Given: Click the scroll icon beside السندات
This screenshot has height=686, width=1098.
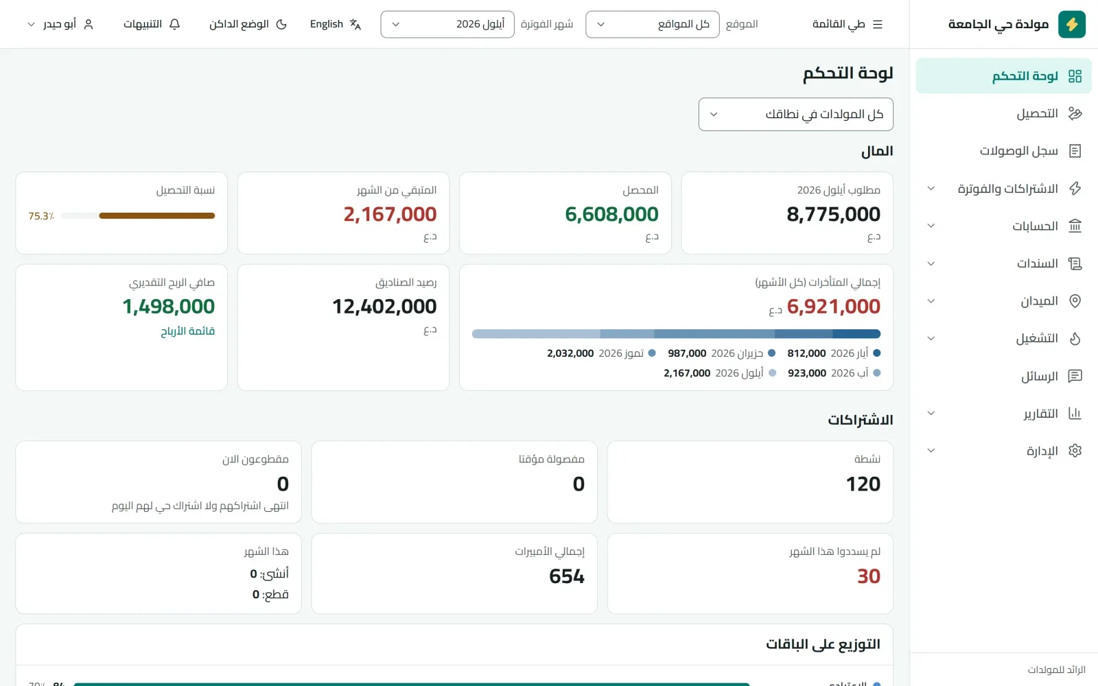Looking at the screenshot, I should (1075, 263).
